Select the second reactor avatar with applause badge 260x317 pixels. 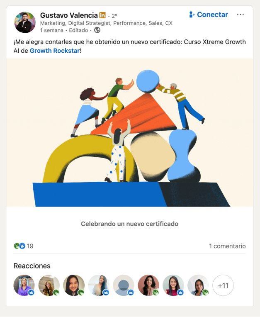[x=49, y=285]
